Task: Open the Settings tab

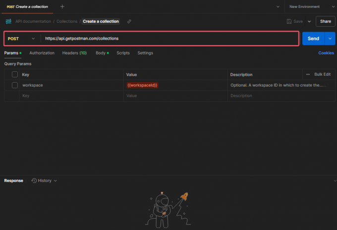Action: (x=145, y=53)
